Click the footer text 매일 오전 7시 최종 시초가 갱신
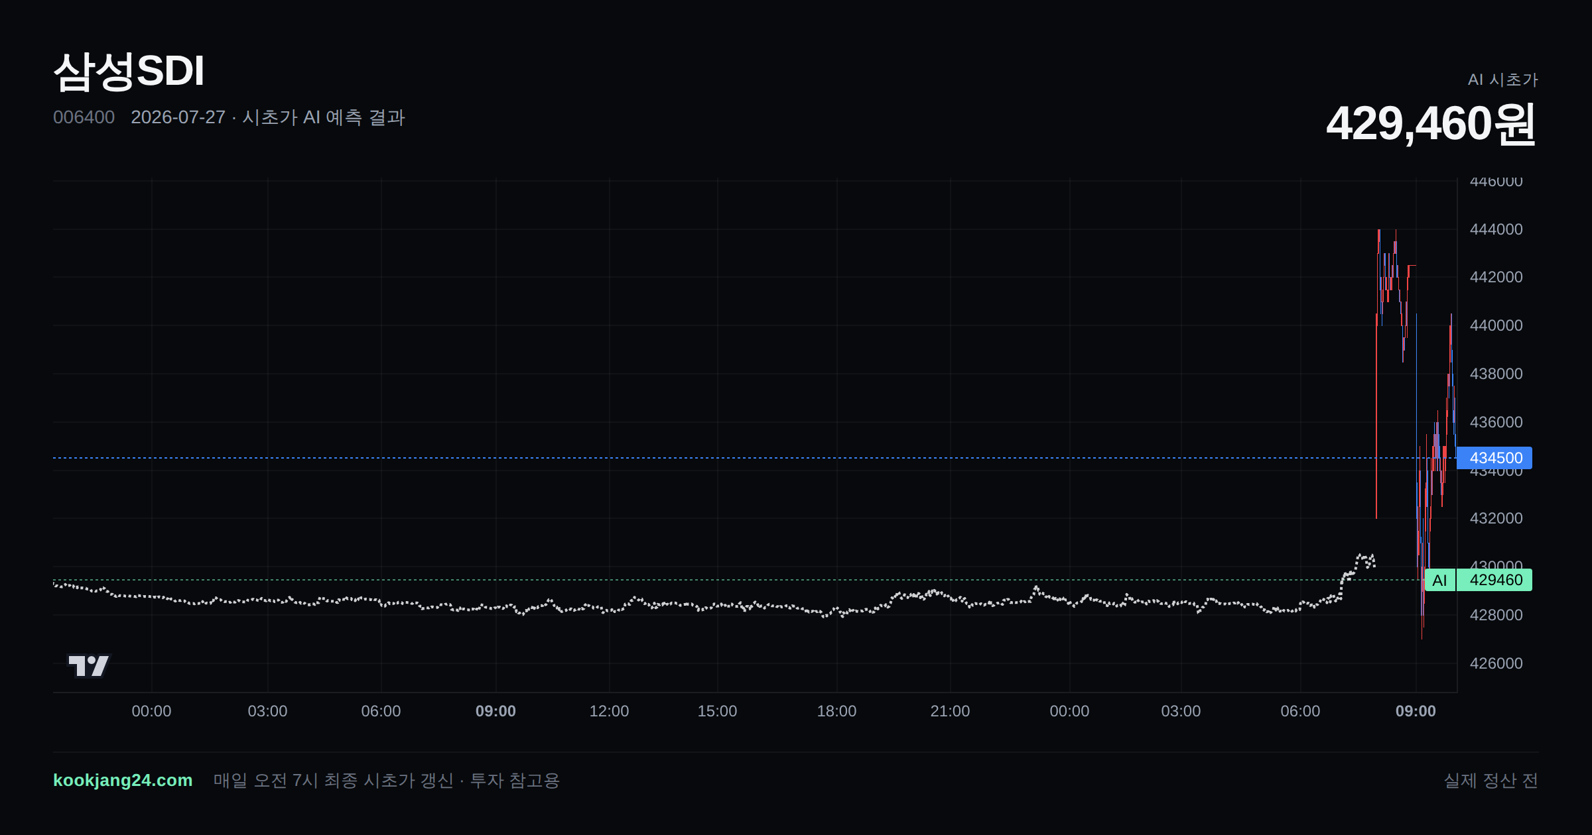This screenshot has width=1592, height=835. click(x=334, y=780)
